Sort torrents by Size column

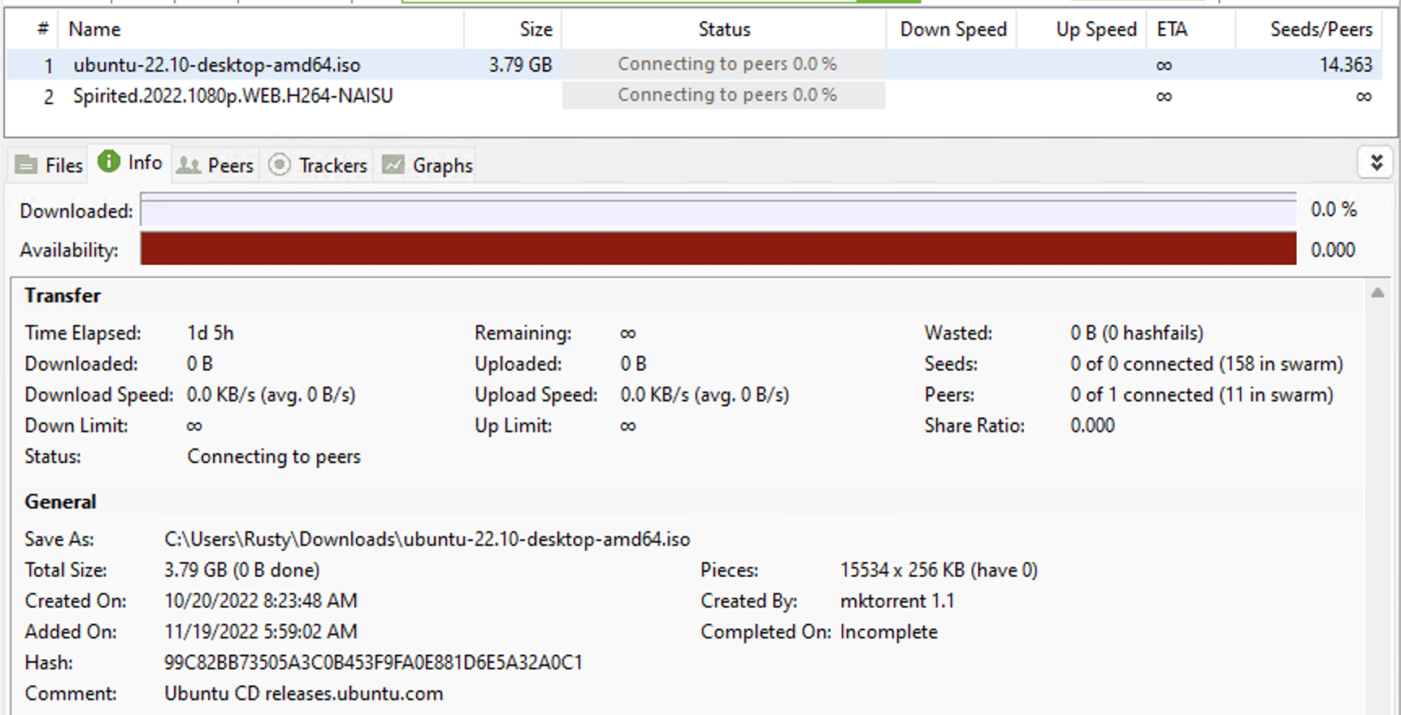pyautogui.click(x=513, y=29)
